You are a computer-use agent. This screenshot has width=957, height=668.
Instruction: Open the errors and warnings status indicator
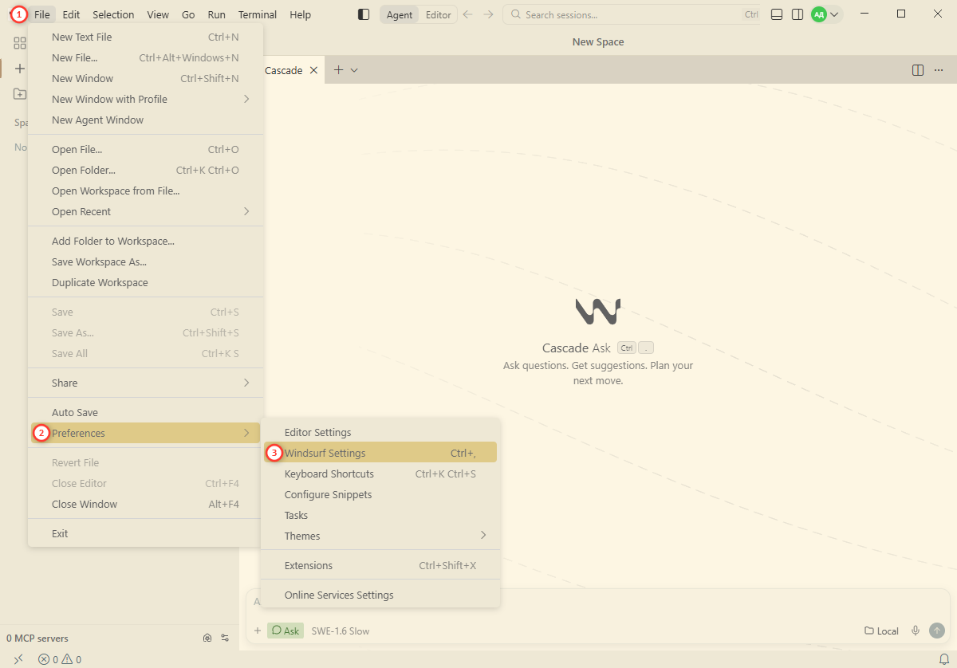[60, 659]
